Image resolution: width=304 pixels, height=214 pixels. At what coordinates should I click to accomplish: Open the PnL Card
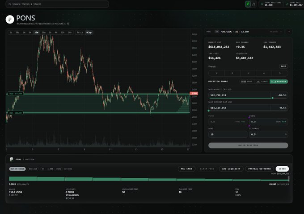pyautogui.click(x=186, y=169)
